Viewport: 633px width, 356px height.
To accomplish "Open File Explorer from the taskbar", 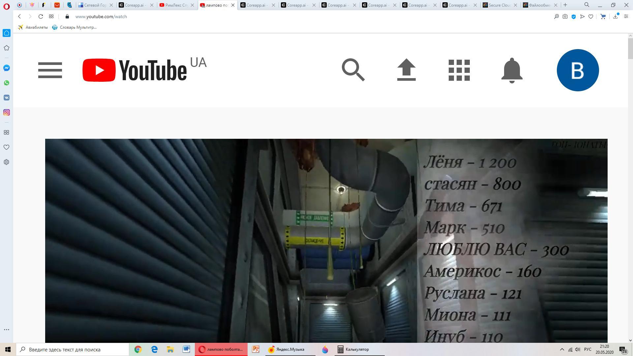I will click(x=170, y=349).
